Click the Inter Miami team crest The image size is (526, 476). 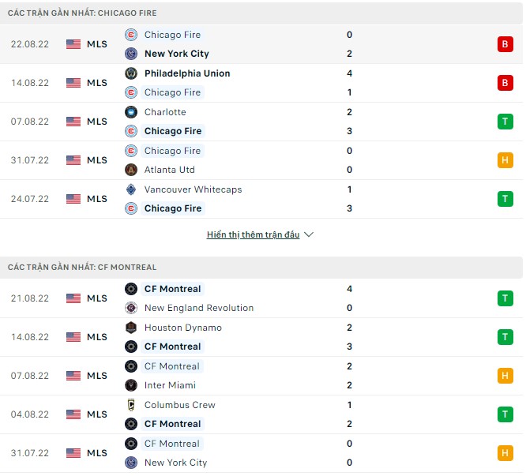131,385
